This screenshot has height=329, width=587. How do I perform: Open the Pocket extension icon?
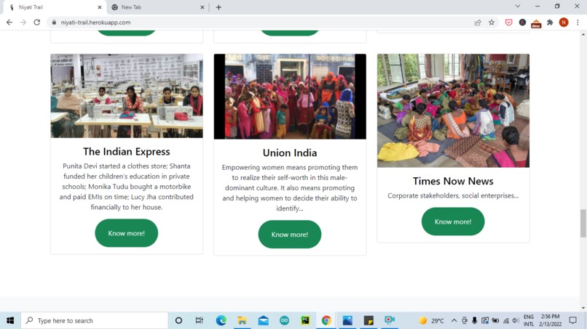pyautogui.click(x=508, y=23)
